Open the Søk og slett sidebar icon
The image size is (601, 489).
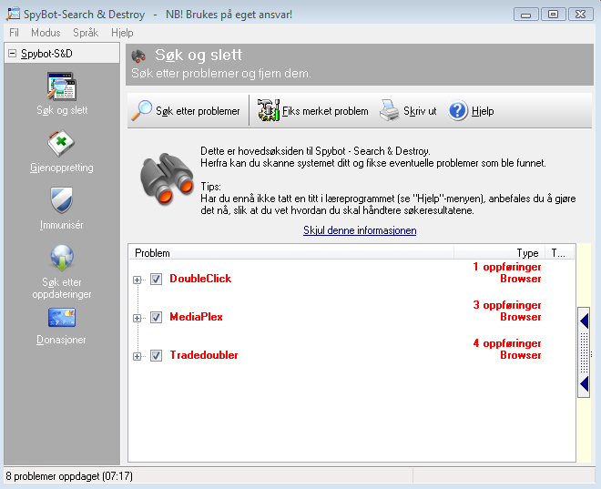point(62,87)
